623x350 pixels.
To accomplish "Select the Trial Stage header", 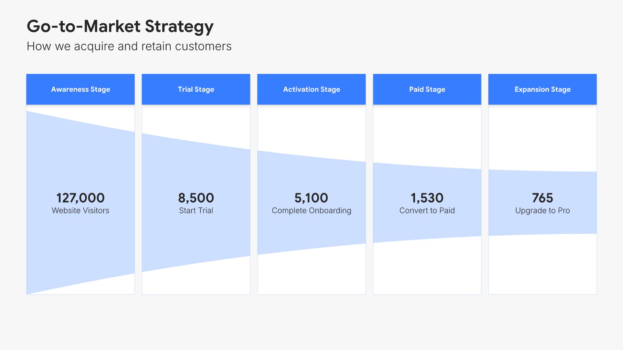I will [x=196, y=89].
